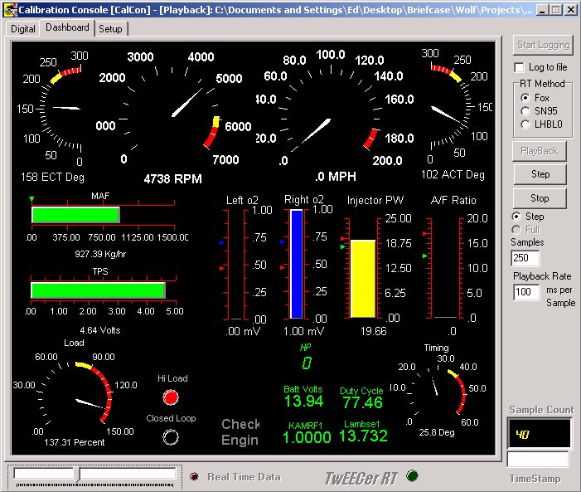Select the Dashboard tab
This screenshot has height=492, width=581.
pyautogui.click(x=67, y=27)
